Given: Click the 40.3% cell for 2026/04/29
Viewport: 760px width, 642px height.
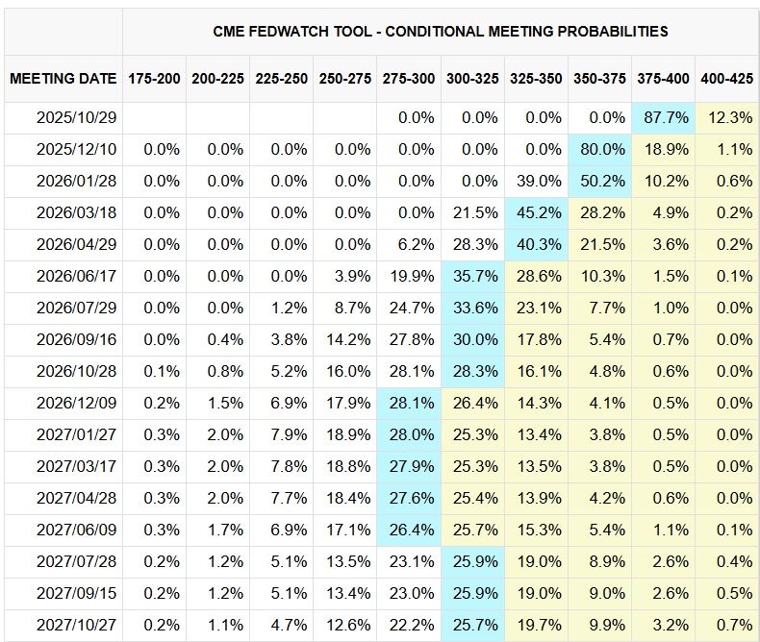Looking at the screenshot, I should (x=537, y=244).
